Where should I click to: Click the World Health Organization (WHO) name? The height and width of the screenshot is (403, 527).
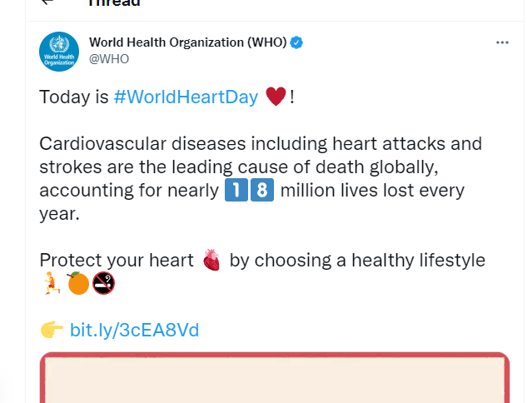coord(187,42)
